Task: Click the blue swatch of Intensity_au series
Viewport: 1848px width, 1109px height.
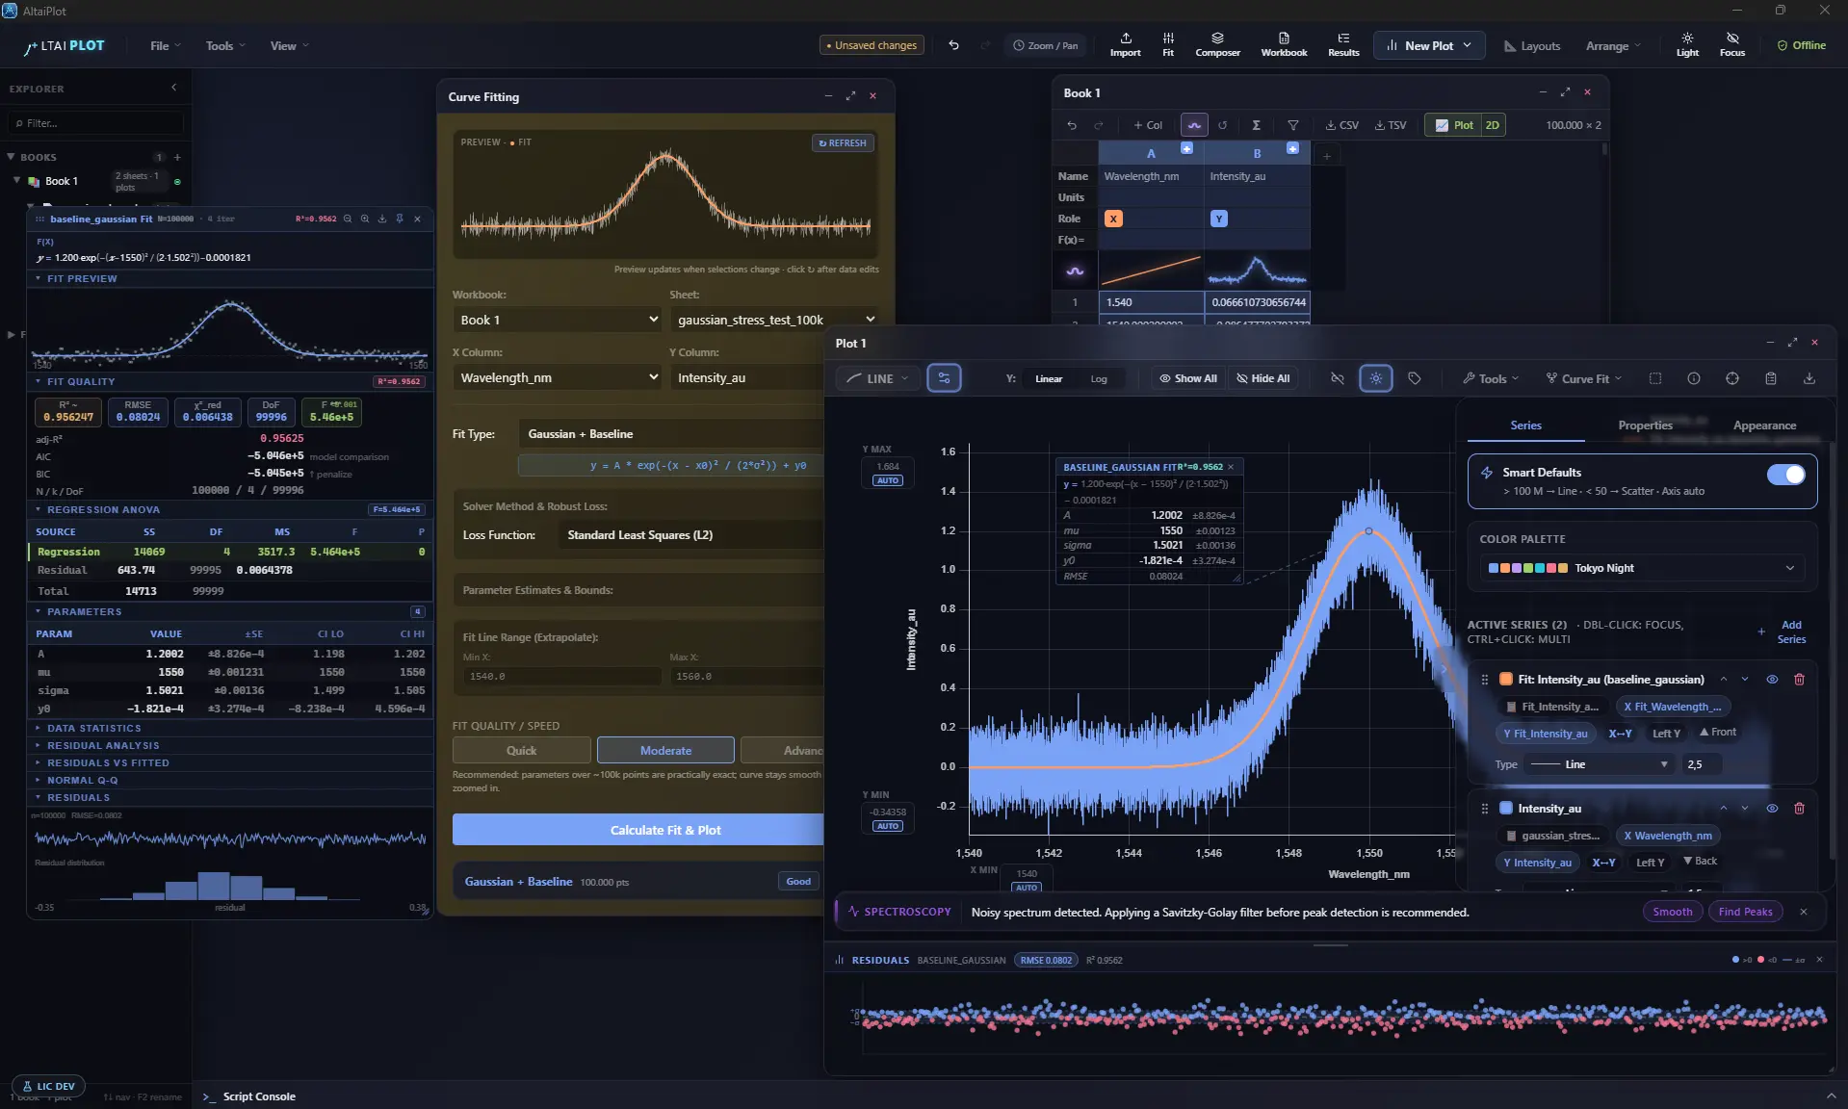Action: [1506, 809]
